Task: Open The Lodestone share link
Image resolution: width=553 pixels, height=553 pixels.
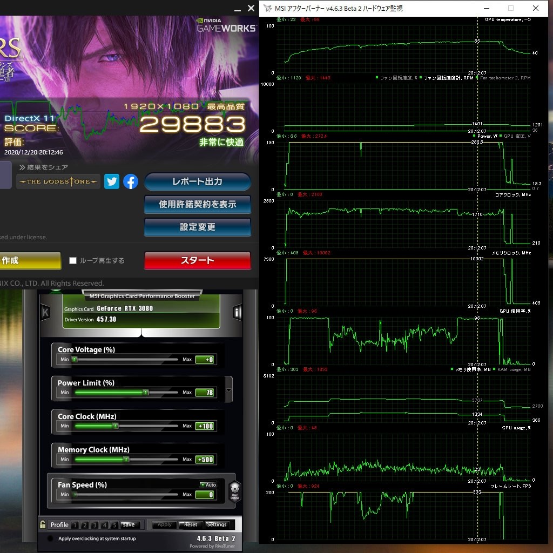Action: [58, 181]
